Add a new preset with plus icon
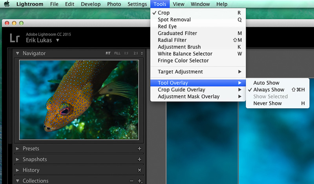The height and width of the screenshot is (184, 314). click(x=139, y=149)
